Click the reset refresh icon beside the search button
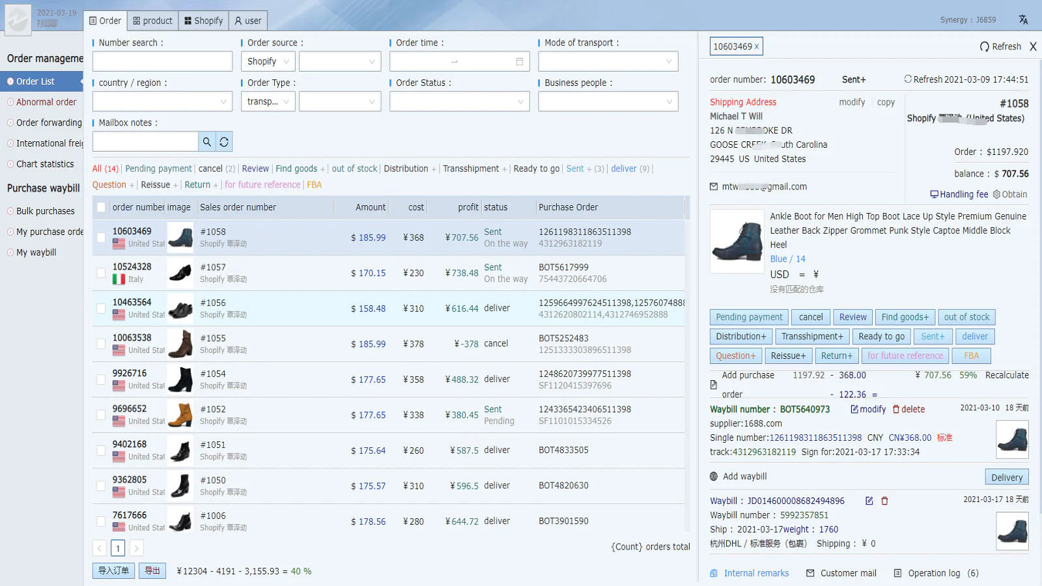Viewport: 1042px width, 586px height. (x=224, y=142)
